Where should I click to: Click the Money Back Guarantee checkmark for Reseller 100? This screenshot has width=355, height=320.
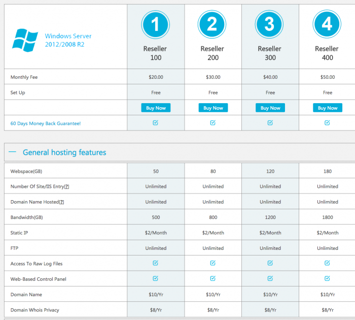pos(156,123)
